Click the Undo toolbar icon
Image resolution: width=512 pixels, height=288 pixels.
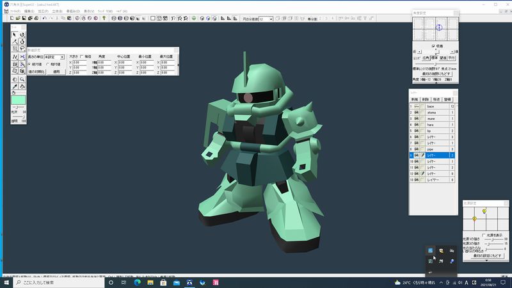point(44,19)
